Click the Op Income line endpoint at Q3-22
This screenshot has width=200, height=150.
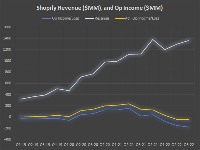189,127
